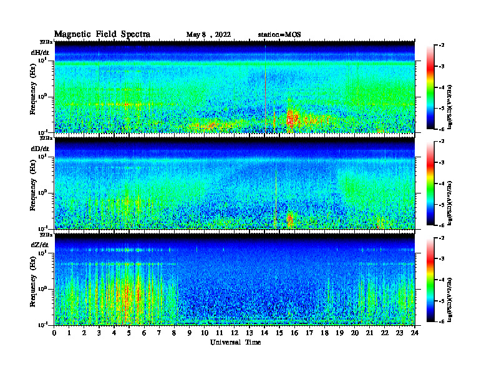This screenshot has height=382, width=494.
Task: Click the log PSD label beside the dH/dt colorbar
Action: tap(450, 107)
